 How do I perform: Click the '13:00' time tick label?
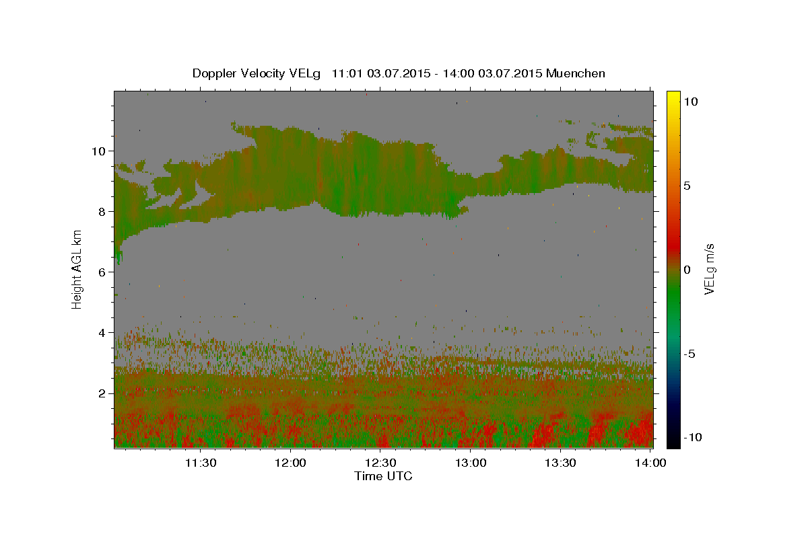(x=471, y=463)
